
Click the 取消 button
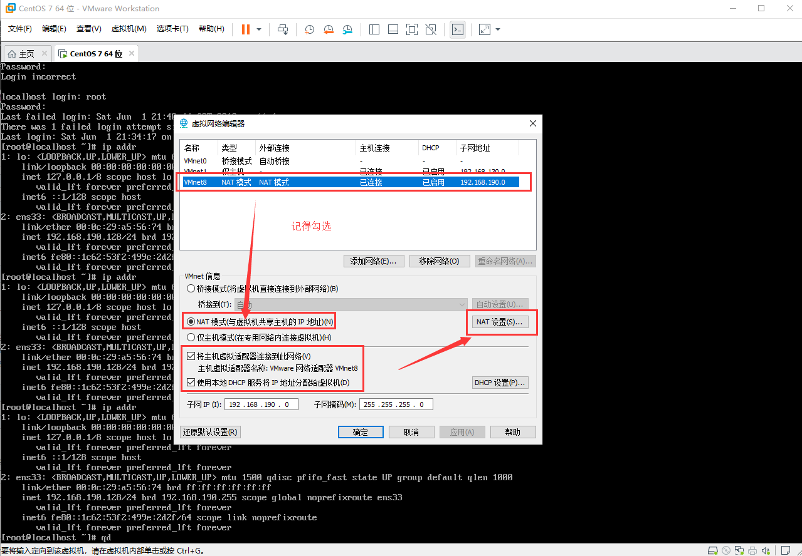411,432
